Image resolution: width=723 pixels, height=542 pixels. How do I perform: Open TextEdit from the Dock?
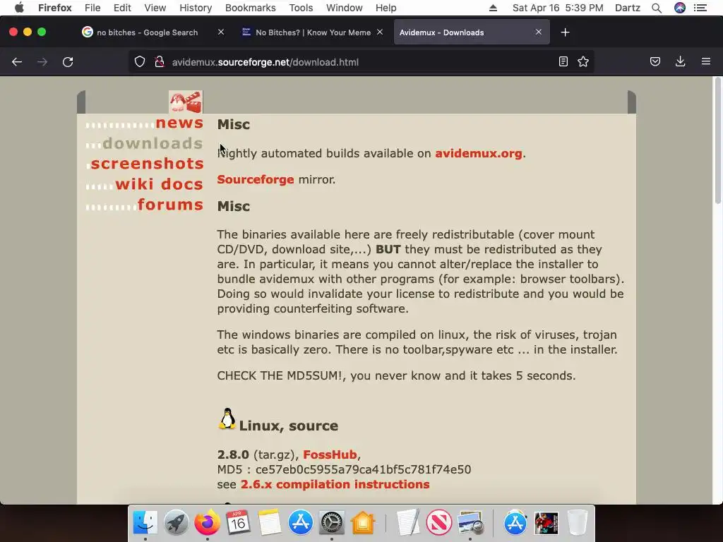408,523
